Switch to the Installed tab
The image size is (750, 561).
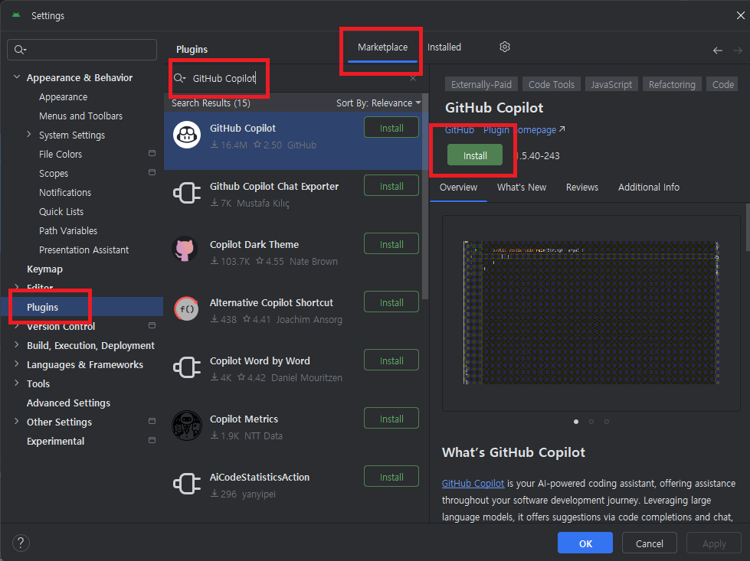(x=444, y=47)
